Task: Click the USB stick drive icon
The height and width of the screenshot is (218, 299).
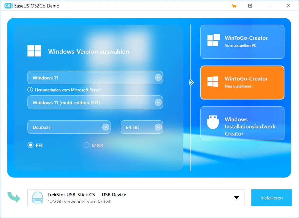Action: coord(38,198)
